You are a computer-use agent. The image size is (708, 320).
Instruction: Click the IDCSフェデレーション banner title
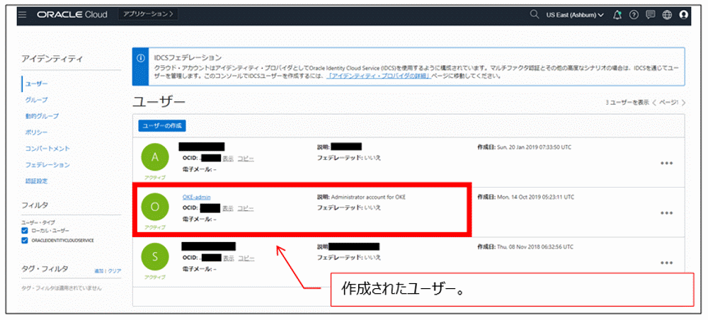[188, 58]
